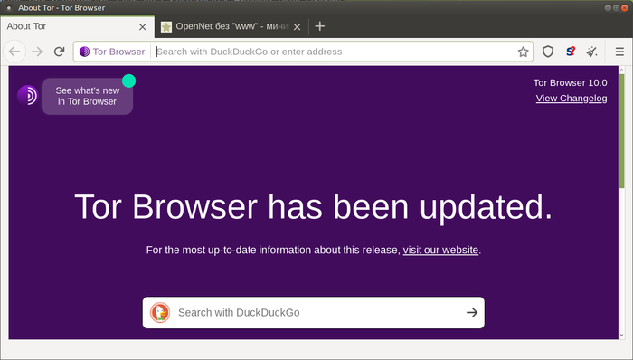Viewport: 633px width, 360px height.
Task: Close the OpenNet tab
Action: tap(298, 27)
